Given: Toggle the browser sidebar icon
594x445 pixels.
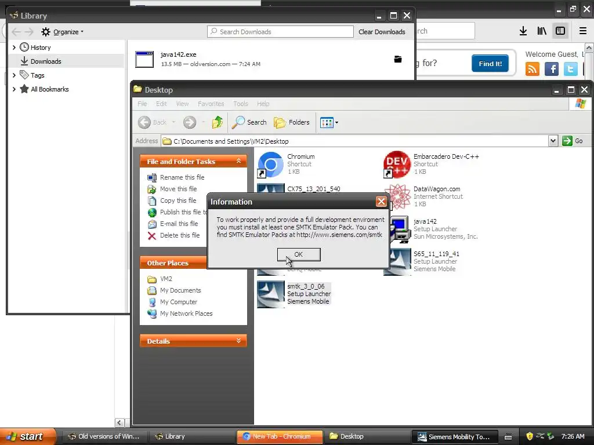Looking at the screenshot, I should pos(560,31).
